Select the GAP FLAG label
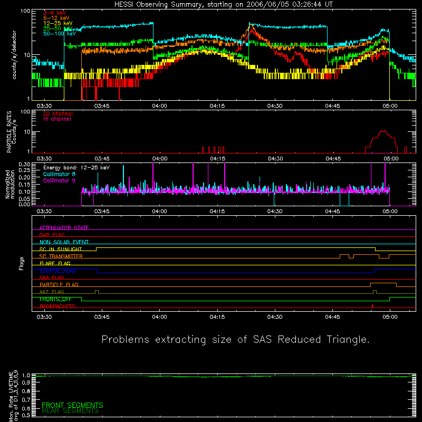The height and width of the screenshot is (422, 422). (52, 235)
